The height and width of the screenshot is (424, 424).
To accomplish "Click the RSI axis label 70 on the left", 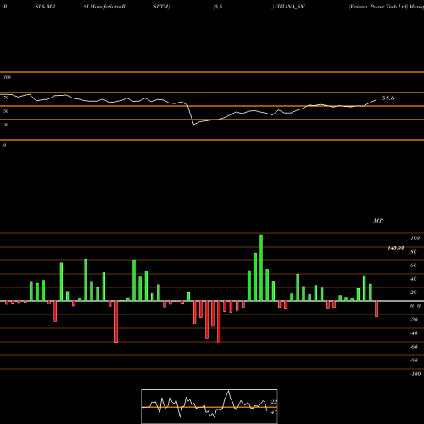I will [6, 98].
